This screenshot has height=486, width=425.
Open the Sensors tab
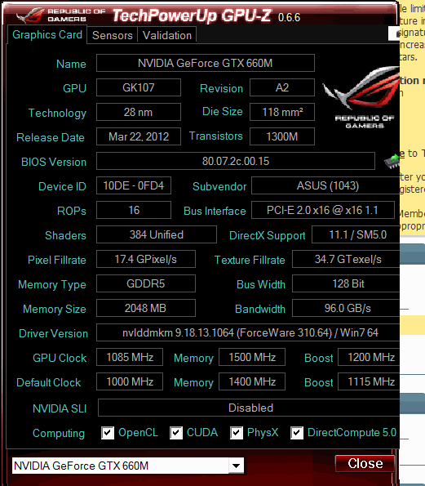tap(113, 35)
